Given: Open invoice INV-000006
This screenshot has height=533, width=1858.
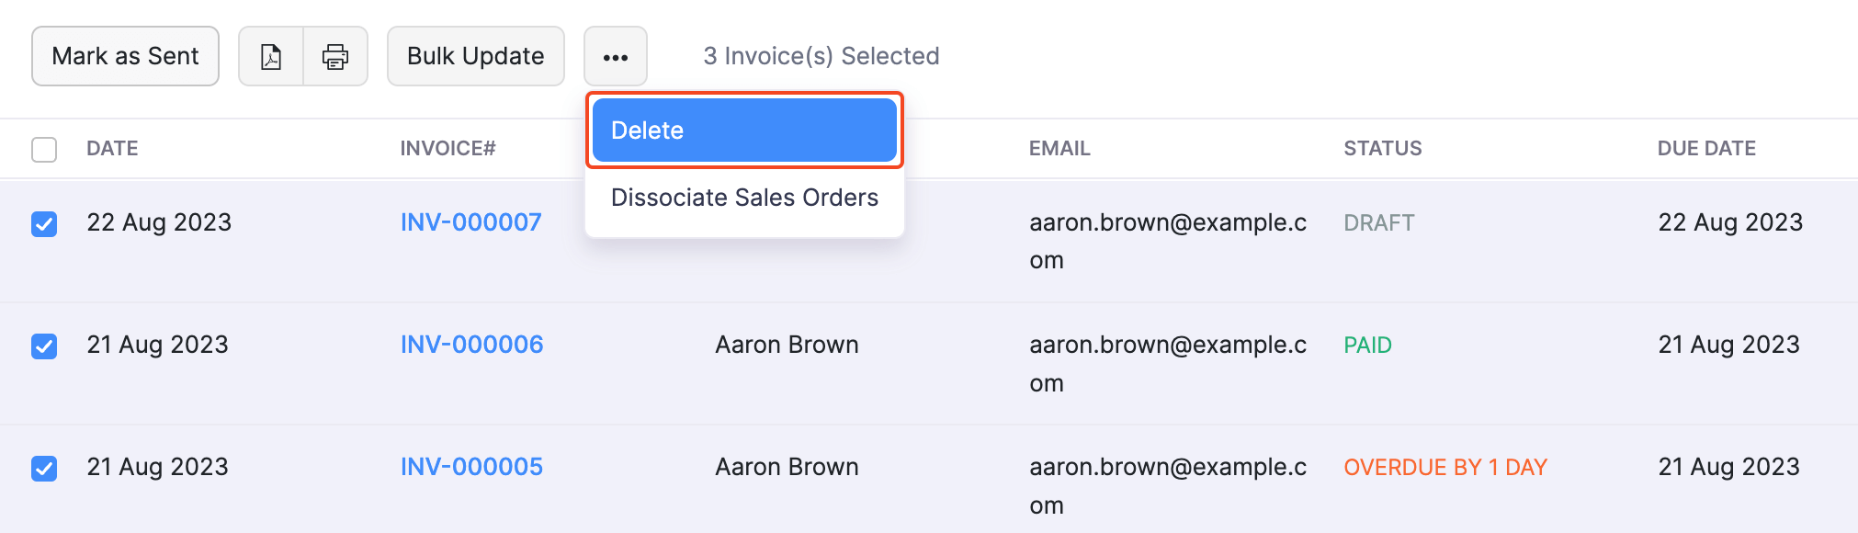Looking at the screenshot, I should pos(471,345).
